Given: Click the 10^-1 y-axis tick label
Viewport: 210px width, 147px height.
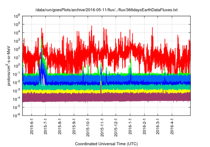Looking at the screenshot, I should 16,74.
